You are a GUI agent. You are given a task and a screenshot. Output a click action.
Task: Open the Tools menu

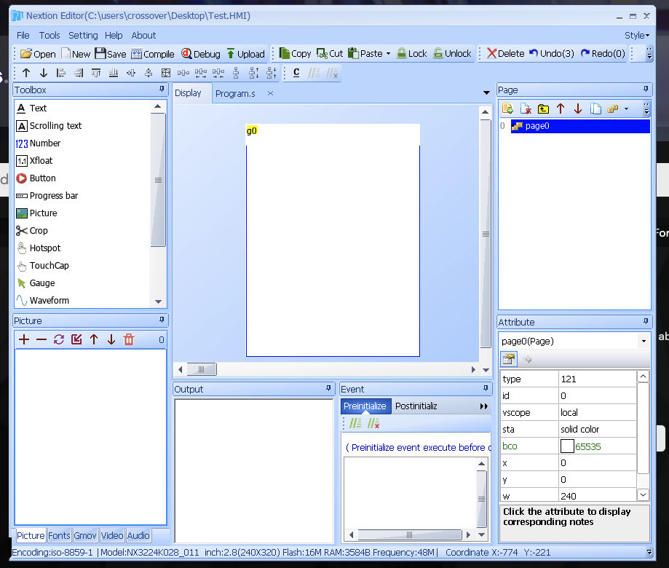tap(50, 36)
